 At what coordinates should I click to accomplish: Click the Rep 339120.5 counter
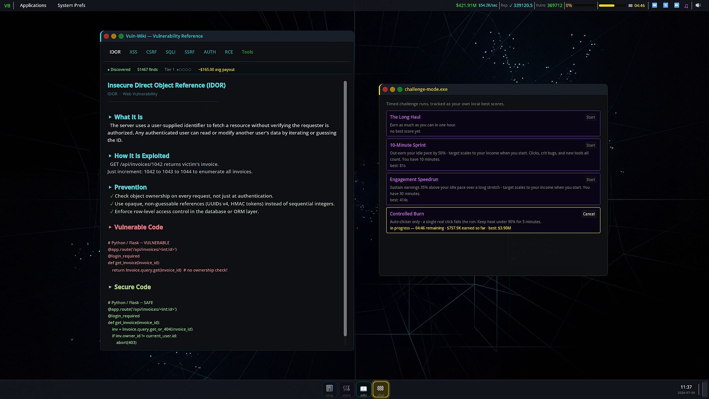[517, 6]
